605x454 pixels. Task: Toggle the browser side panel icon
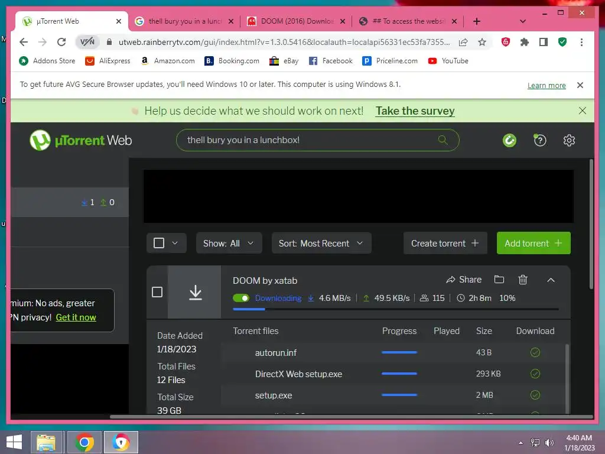point(544,42)
